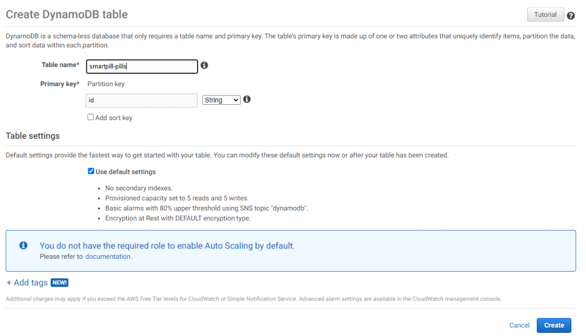Click the "Create DynamoDB table" heading

67,14
